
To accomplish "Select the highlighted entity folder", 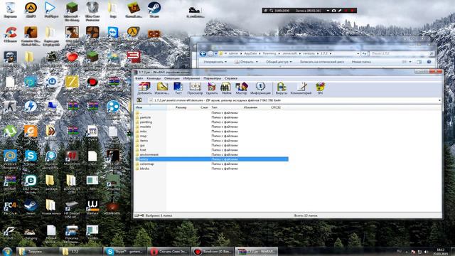I will 211,159.
